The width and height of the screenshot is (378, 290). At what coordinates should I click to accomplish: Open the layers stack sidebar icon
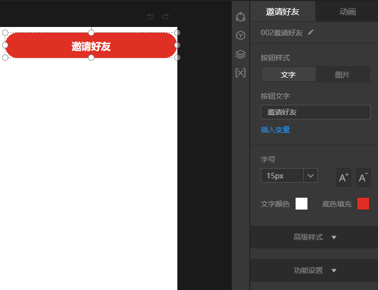click(241, 54)
